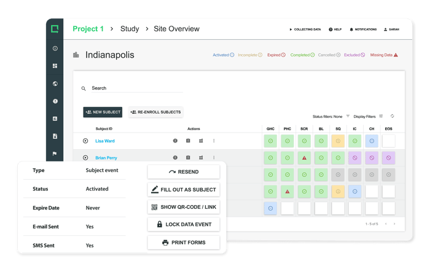This screenshot has width=430, height=272.
Task: Open Display Filters settings
Action: [x=381, y=116]
